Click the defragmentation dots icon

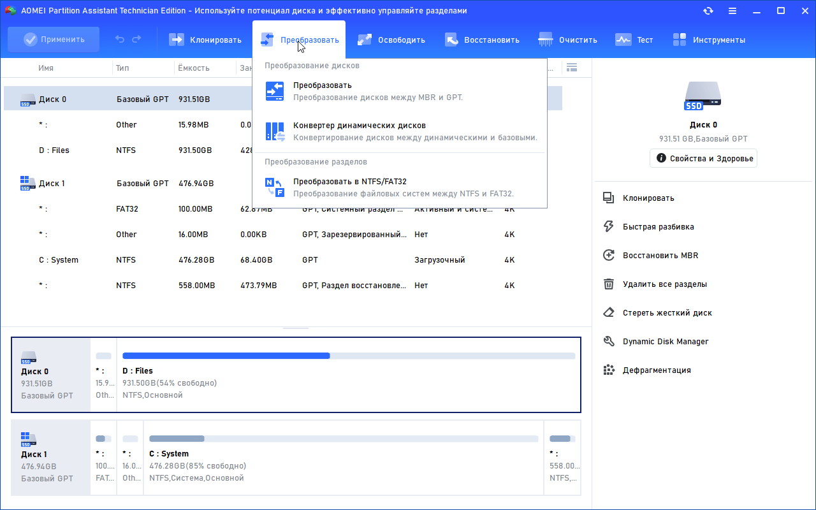(609, 370)
